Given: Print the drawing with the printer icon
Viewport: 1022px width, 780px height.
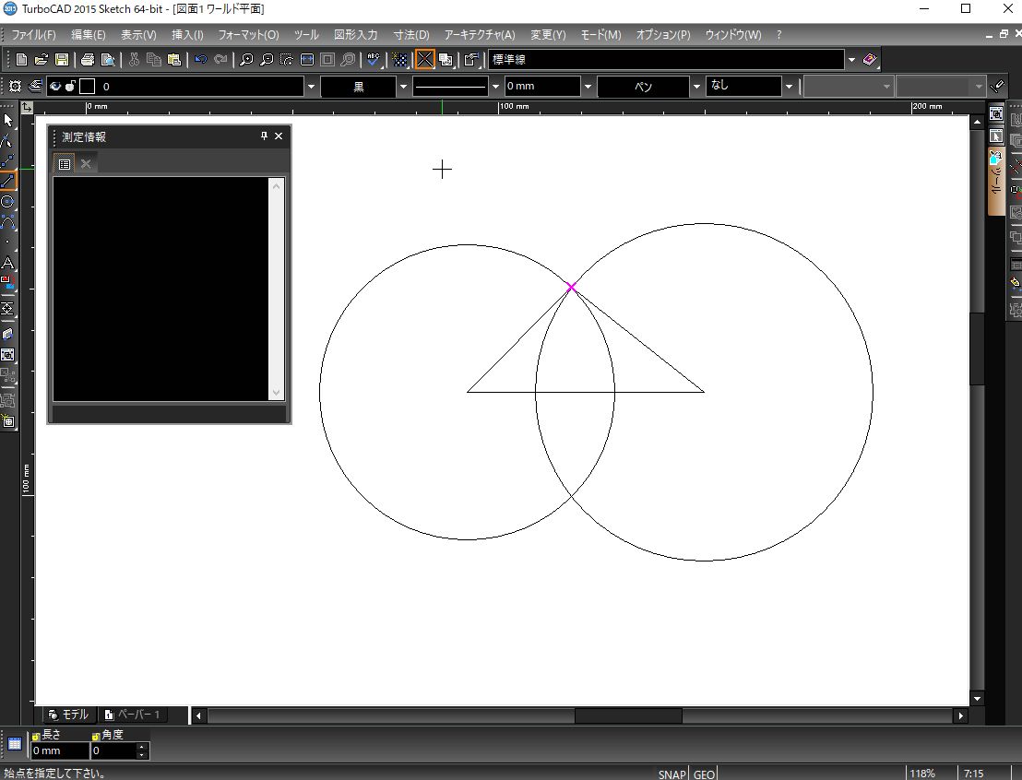Looking at the screenshot, I should [88, 60].
